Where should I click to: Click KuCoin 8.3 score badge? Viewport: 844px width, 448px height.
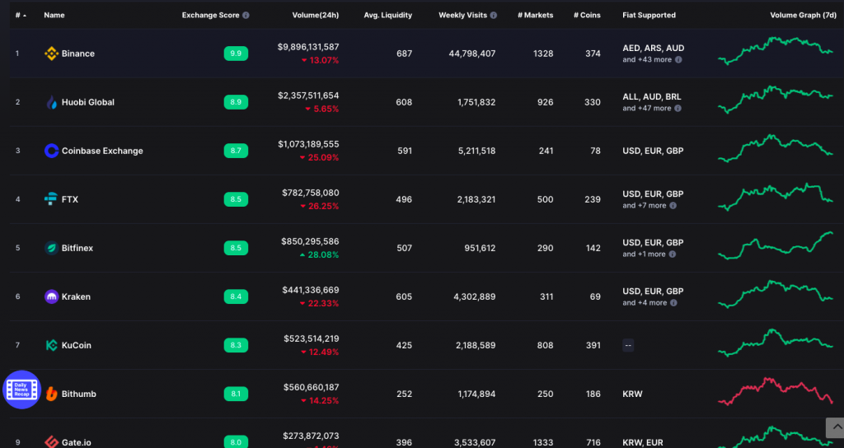point(236,345)
